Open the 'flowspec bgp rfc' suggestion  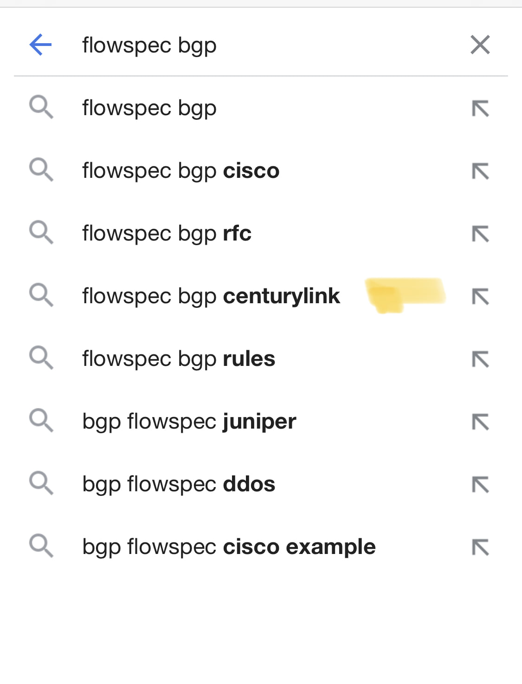click(167, 234)
